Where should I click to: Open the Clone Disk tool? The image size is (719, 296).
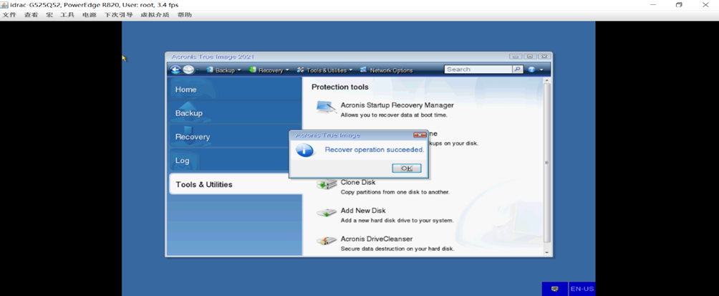(358, 182)
